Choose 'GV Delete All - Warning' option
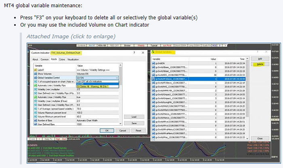This screenshot has height=168, width=283. click(x=97, y=87)
